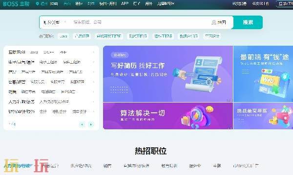Expand the 产品 category row arrow
Viewport: 293px width, 175px height.
93,72
